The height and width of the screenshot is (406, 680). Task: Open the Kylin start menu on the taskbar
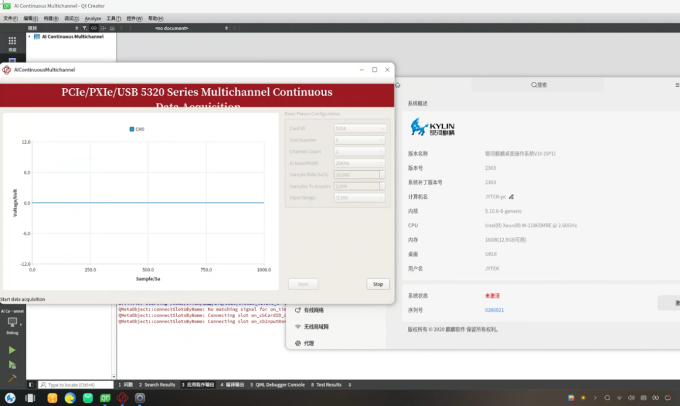(x=11, y=398)
